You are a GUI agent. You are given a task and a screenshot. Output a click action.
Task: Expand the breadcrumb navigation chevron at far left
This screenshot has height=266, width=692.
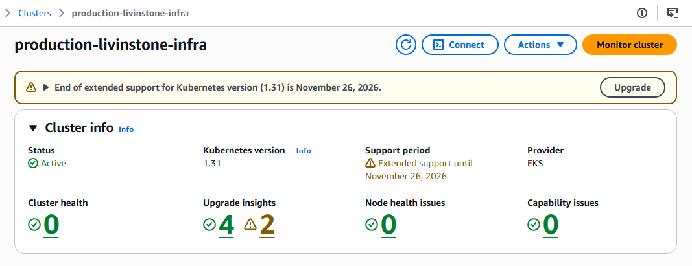pos(8,13)
